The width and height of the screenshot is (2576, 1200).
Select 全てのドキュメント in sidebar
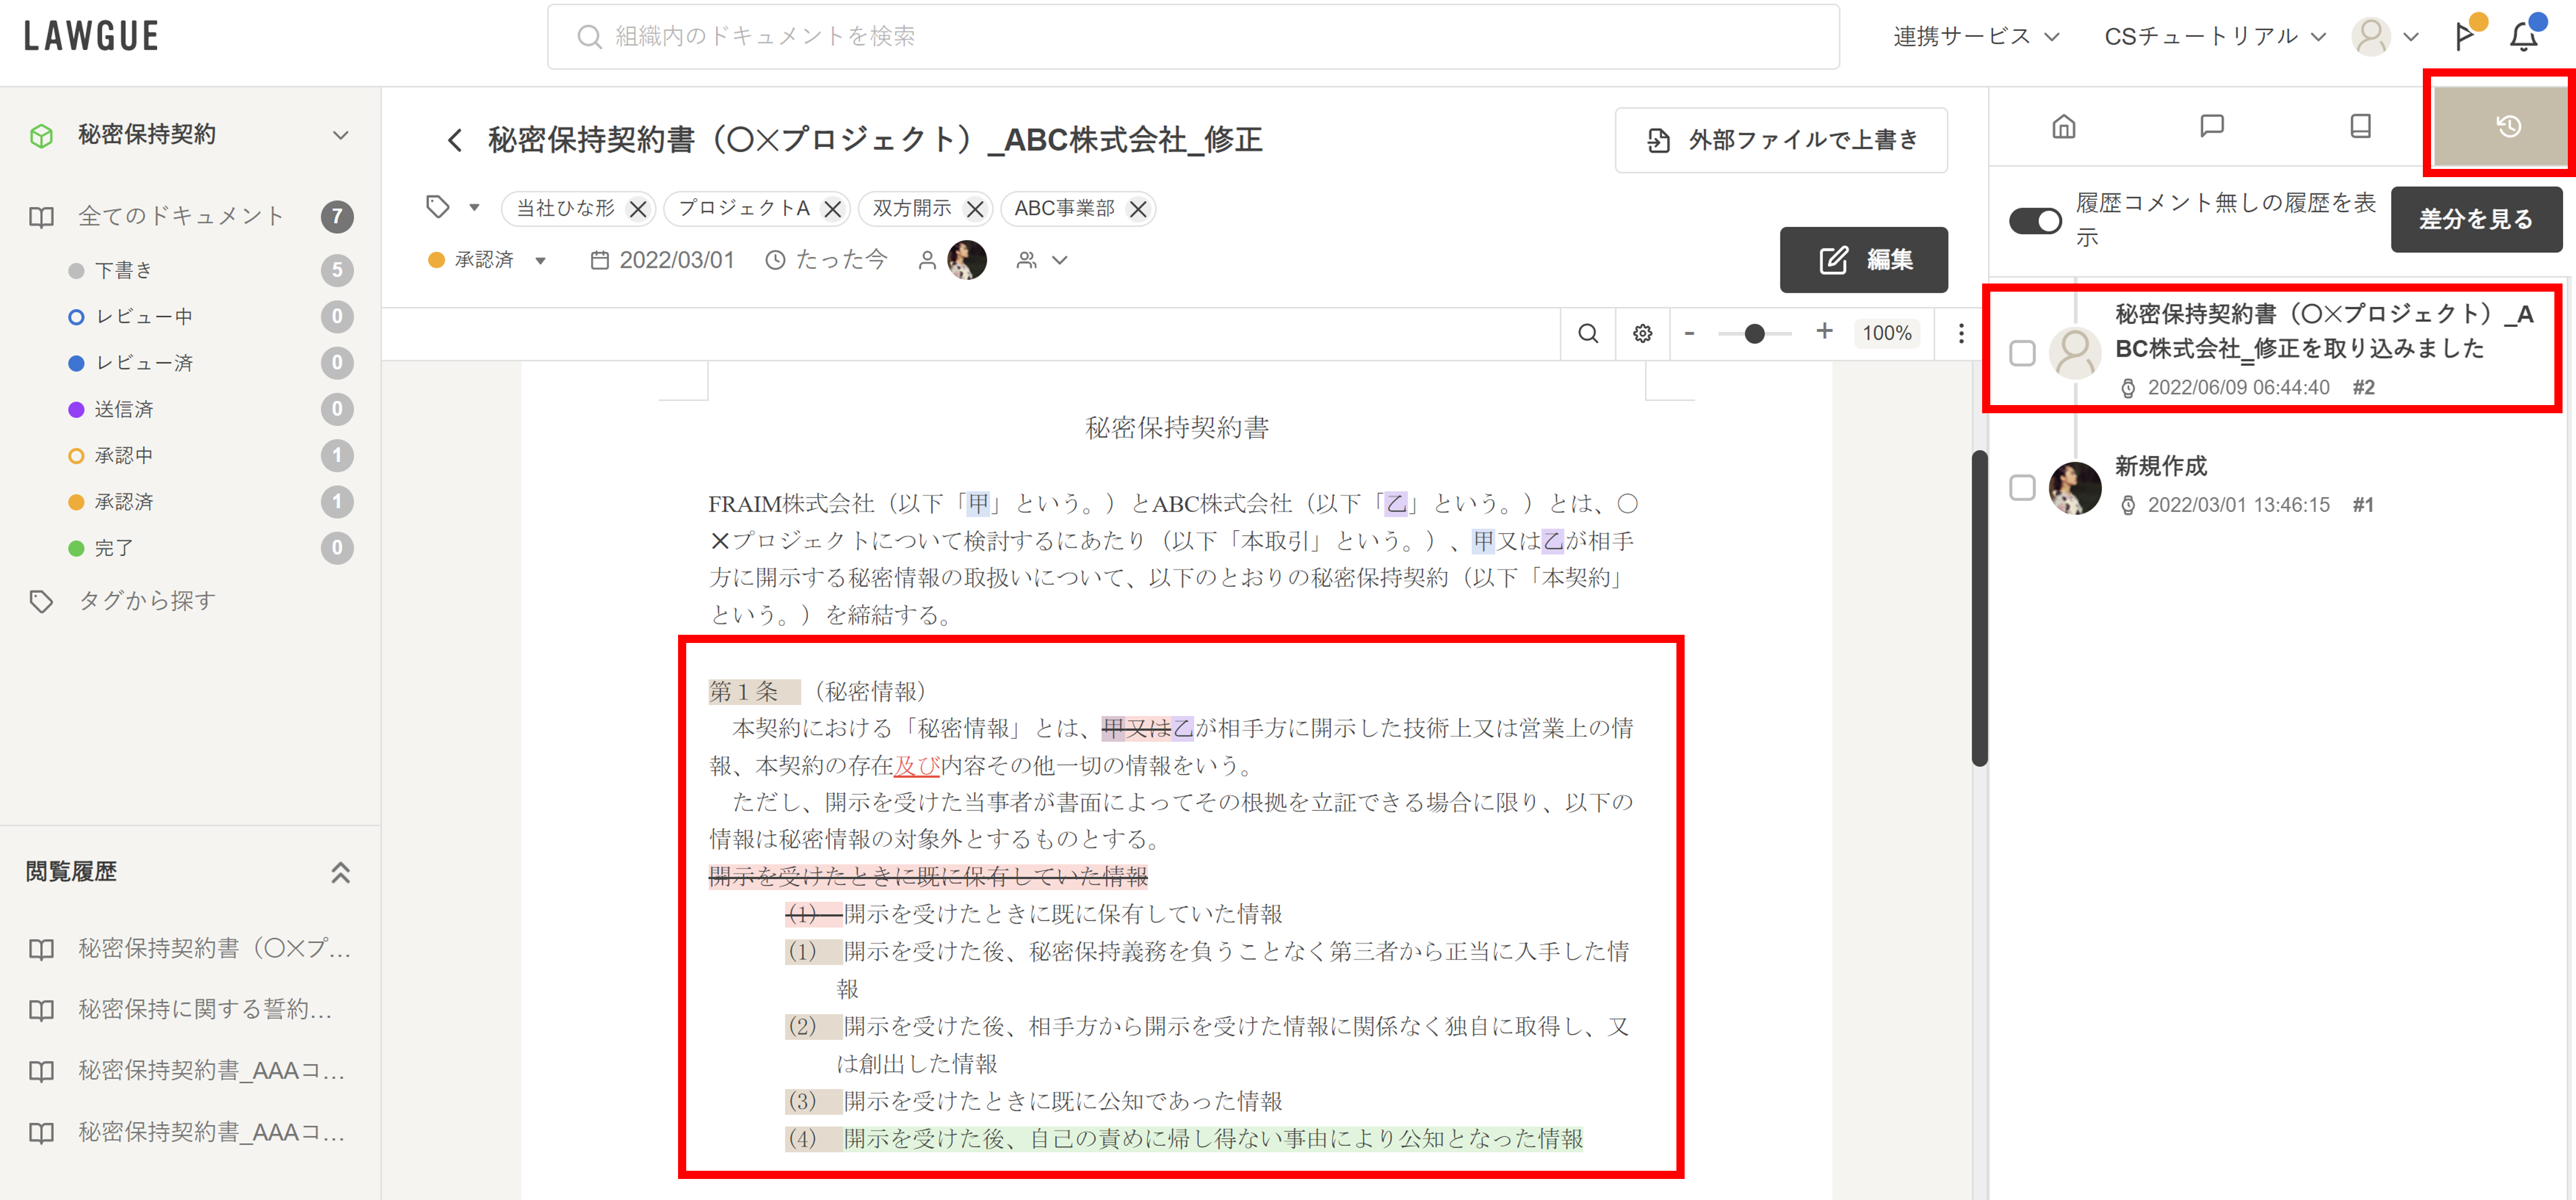[181, 216]
